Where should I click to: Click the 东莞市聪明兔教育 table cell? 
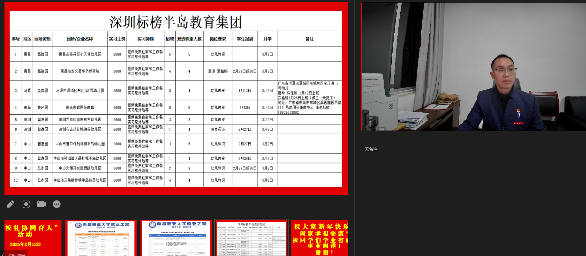coord(80,108)
